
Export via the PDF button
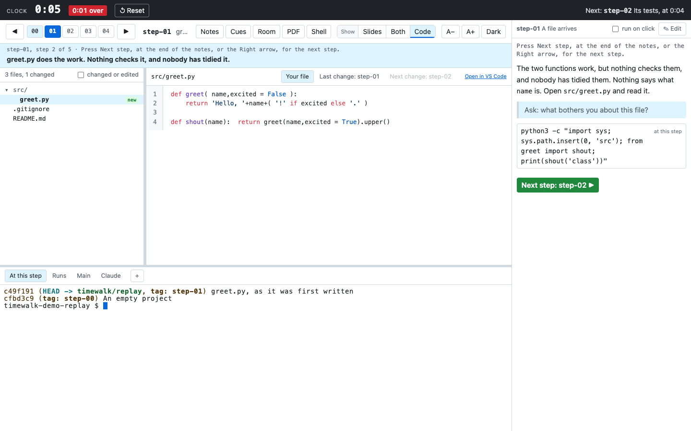coord(293,32)
